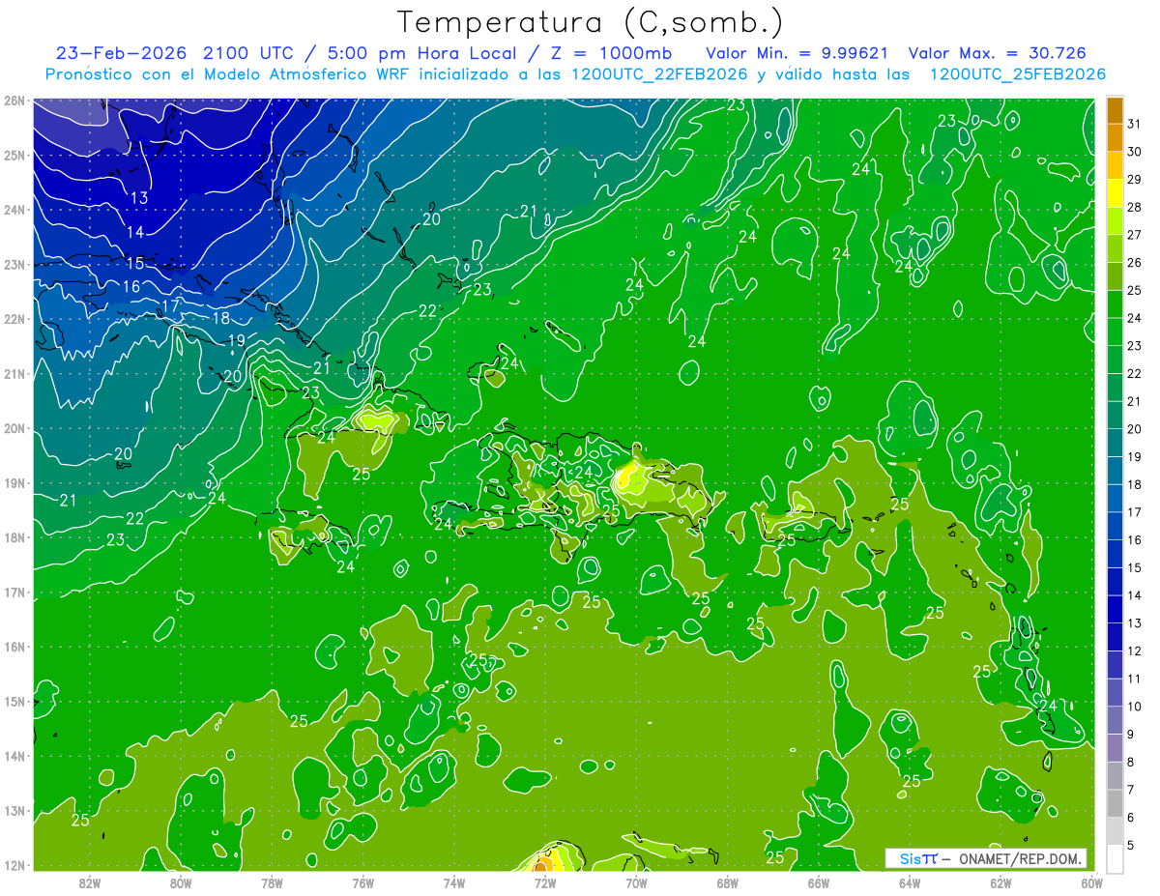Click the '25N' latitude axis label

[14, 155]
